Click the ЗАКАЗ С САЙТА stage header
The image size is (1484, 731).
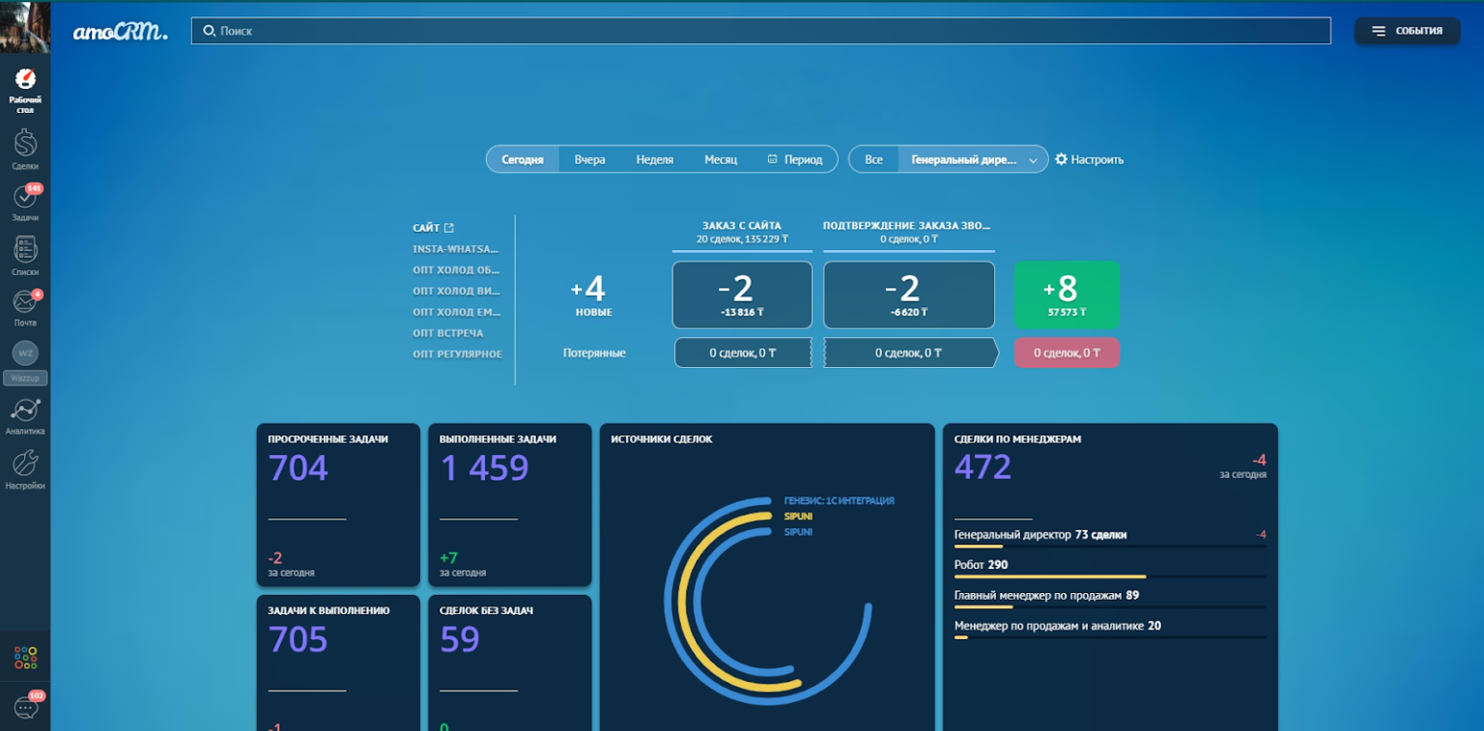[742, 232]
